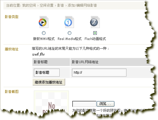Click the 浏览... file browse button
Screen dimensions: 158x120
pos(106,104)
